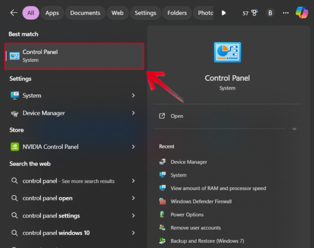Click the 57 rewards points count
The image size is (314, 248).
tap(245, 13)
